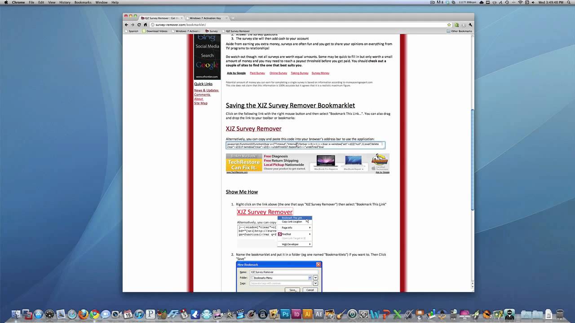
Task: Click the Google Chrome Dock icon
Action: [x=95, y=314]
